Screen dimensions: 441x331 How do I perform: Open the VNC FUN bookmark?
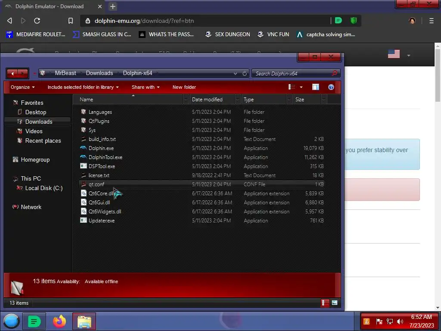[273, 34]
